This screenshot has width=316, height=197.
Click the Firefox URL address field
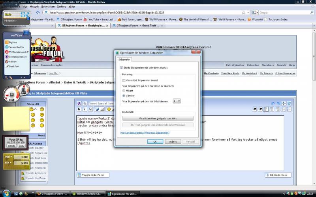[138, 13]
